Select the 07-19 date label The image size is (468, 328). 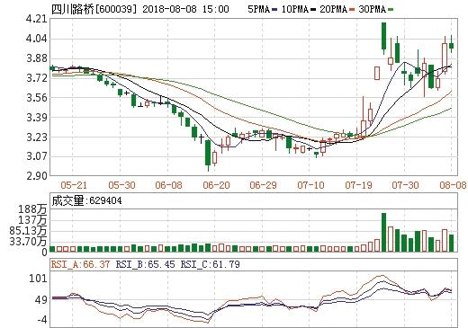click(358, 185)
